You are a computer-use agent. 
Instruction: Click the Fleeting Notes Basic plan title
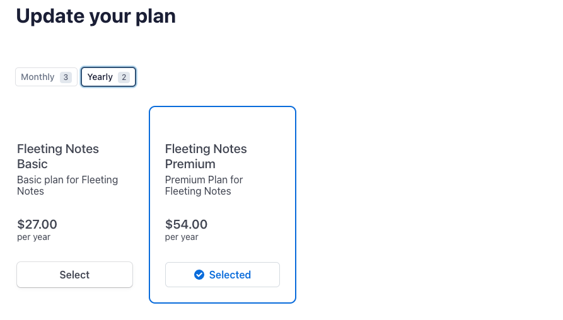click(x=58, y=156)
